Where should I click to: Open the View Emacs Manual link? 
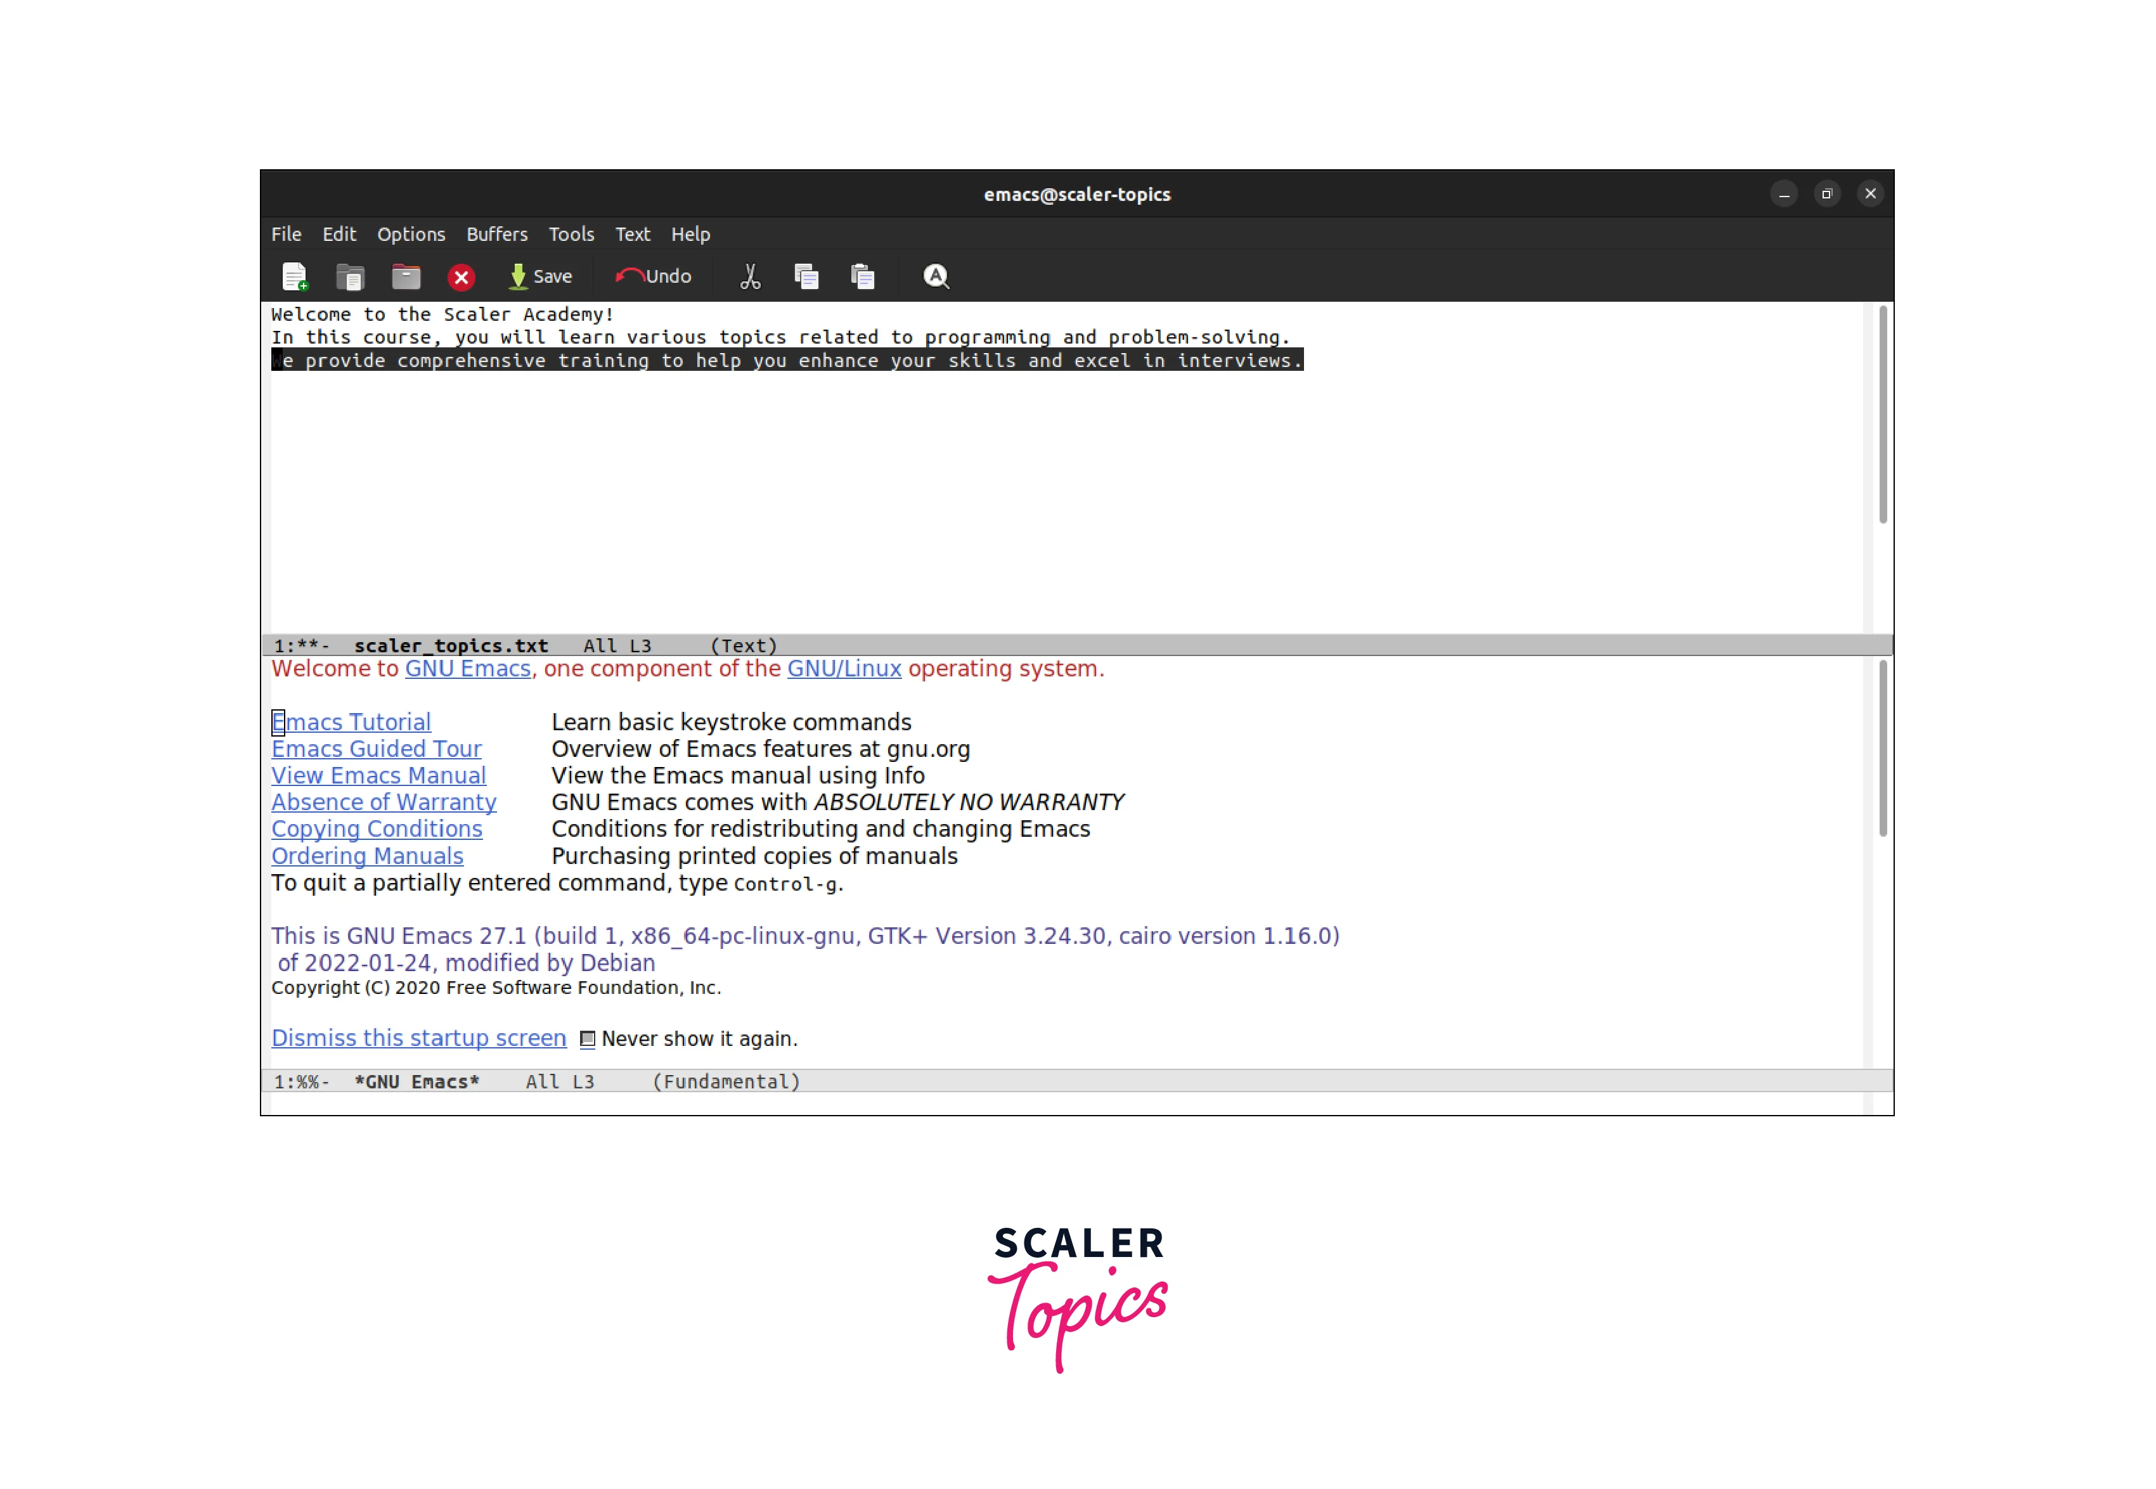[x=378, y=775]
